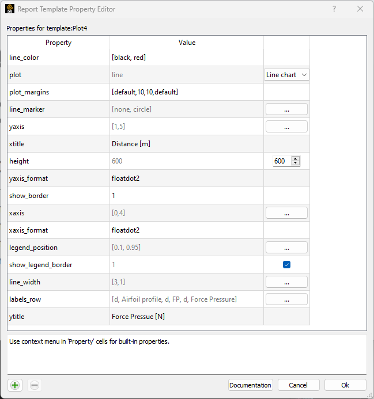Click the greyed height value 600 in Value column
374x399 pixels.
(187, 161)
